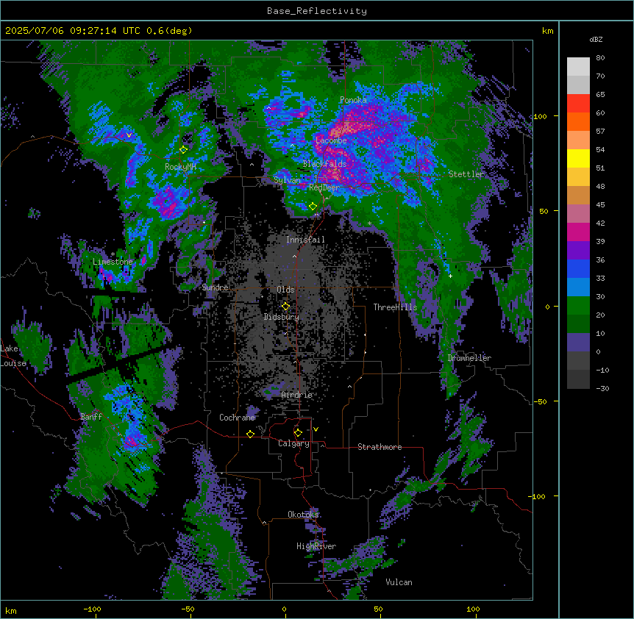The image size is (634, 619).
Task: Click the RockyMH label
Action: (180, 167)
